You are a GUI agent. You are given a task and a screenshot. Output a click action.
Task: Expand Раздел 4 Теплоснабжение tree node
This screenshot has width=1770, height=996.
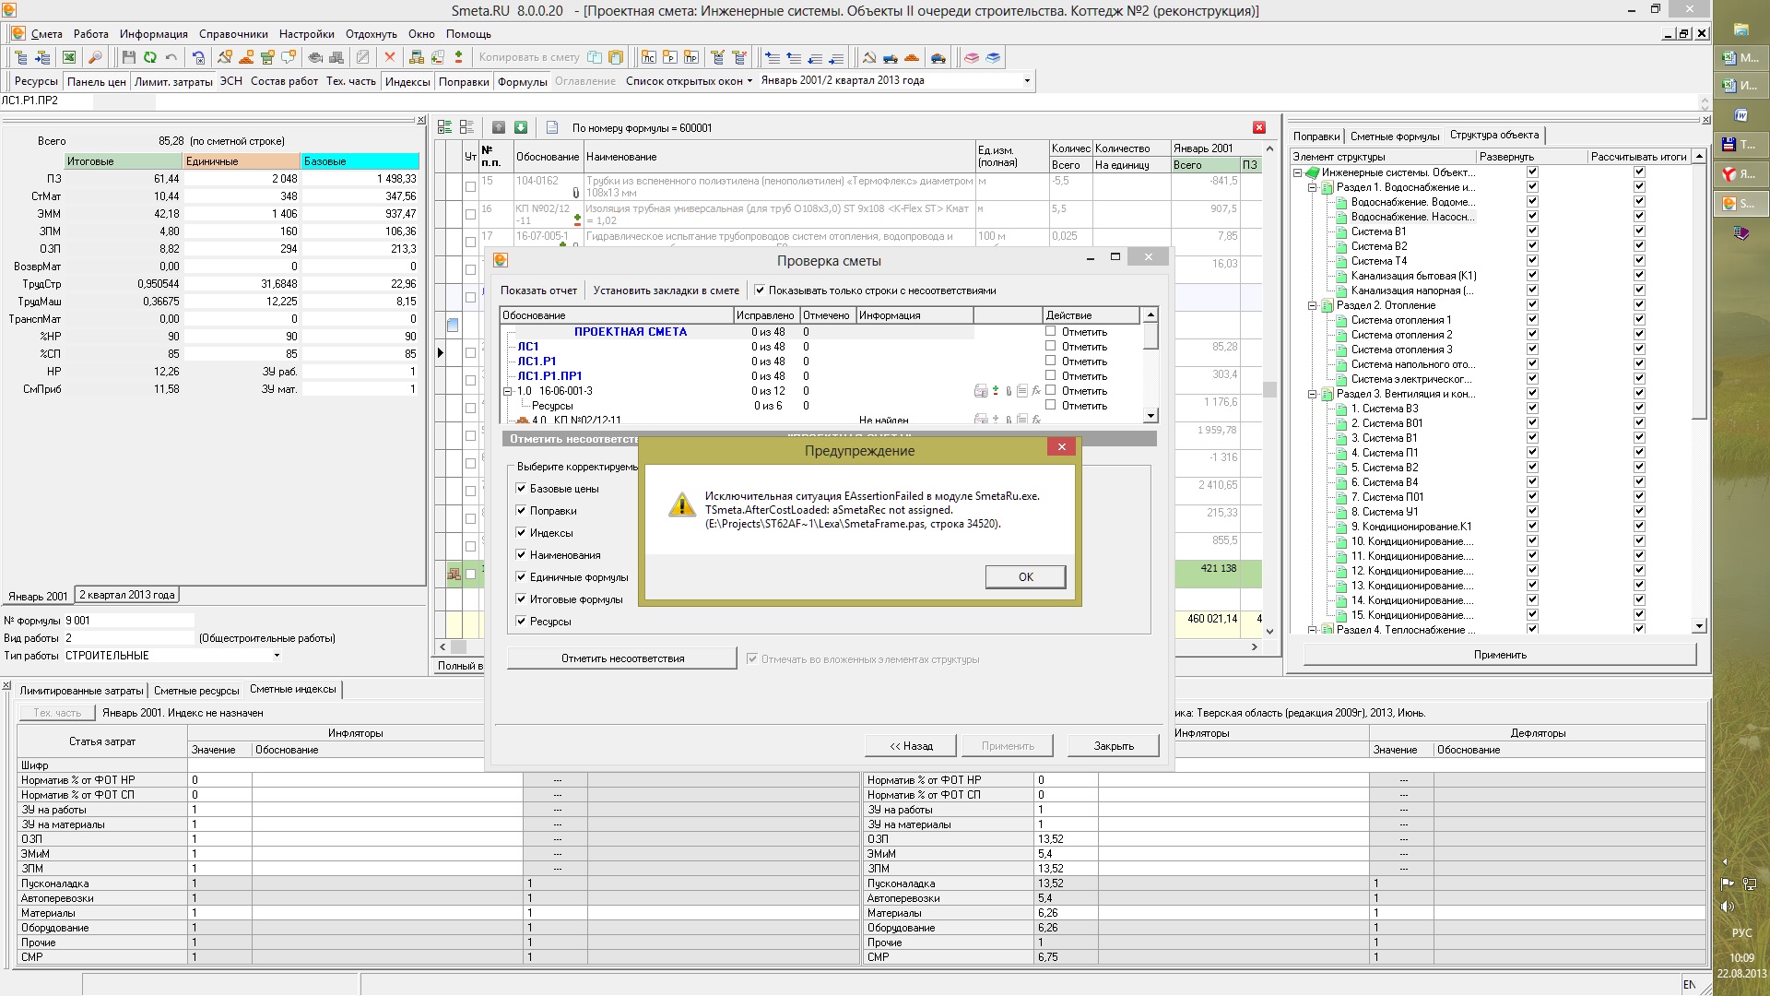(1313, 630)
